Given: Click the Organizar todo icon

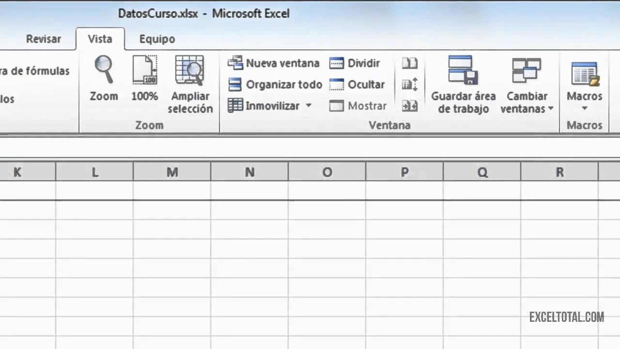Looking at the screenshot, I should click(235, 84).
